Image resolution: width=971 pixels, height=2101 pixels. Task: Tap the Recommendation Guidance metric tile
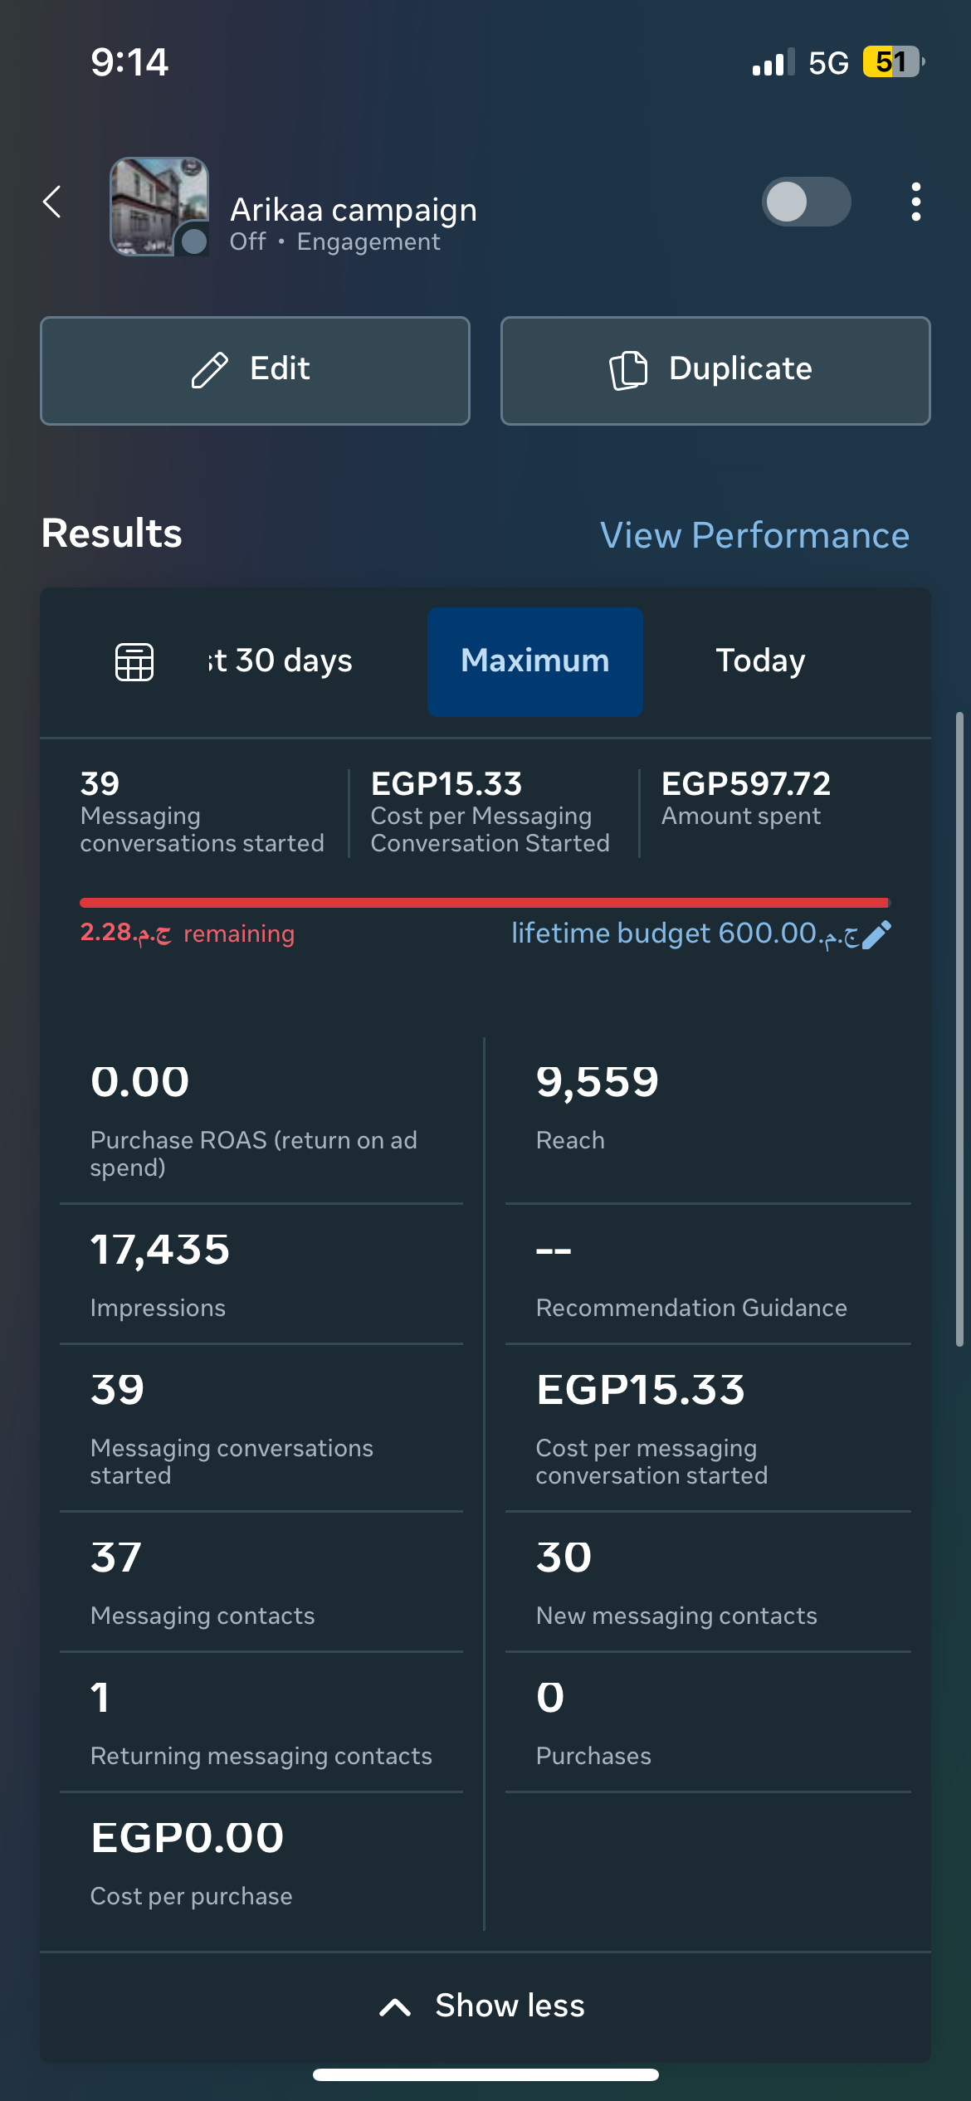pyautogui.click(x=708, y=1274)
